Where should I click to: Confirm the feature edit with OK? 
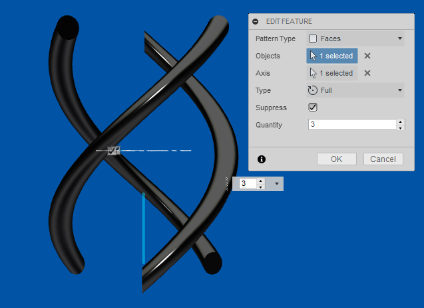[x=337, y=159]
